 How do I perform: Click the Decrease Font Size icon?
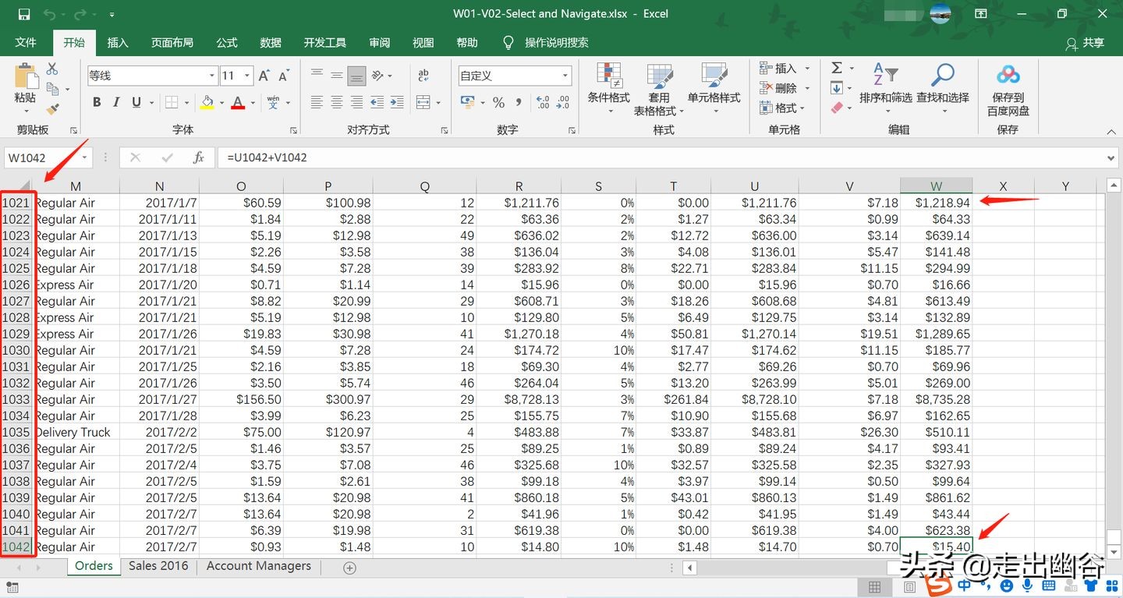click(x=284, y=76)
